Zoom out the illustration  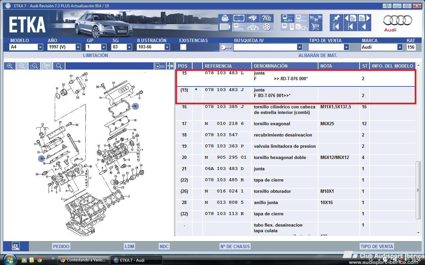[22, 66]
